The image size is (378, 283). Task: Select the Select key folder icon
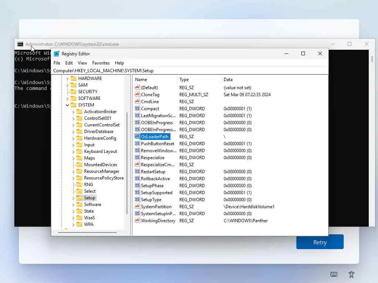click(x=79, y=191)
